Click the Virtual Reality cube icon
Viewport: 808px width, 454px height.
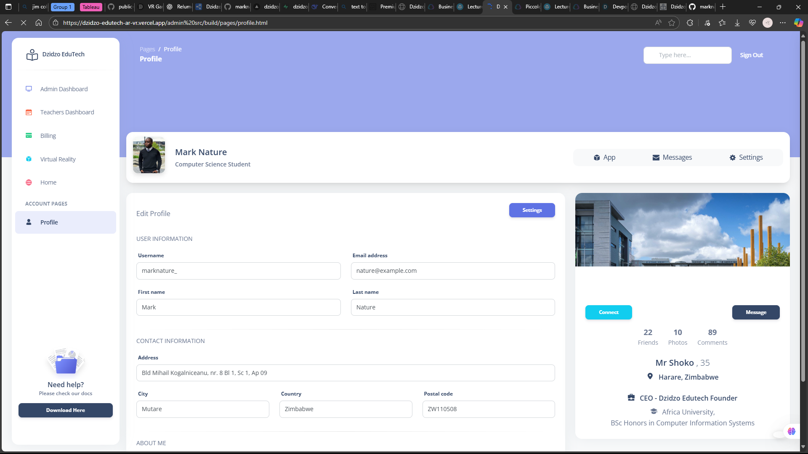tap(29, 159)
